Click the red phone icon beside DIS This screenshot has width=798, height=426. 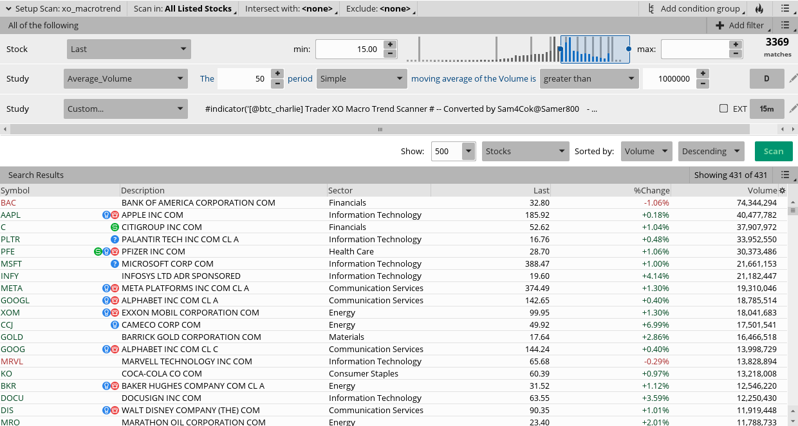[115, 411]
